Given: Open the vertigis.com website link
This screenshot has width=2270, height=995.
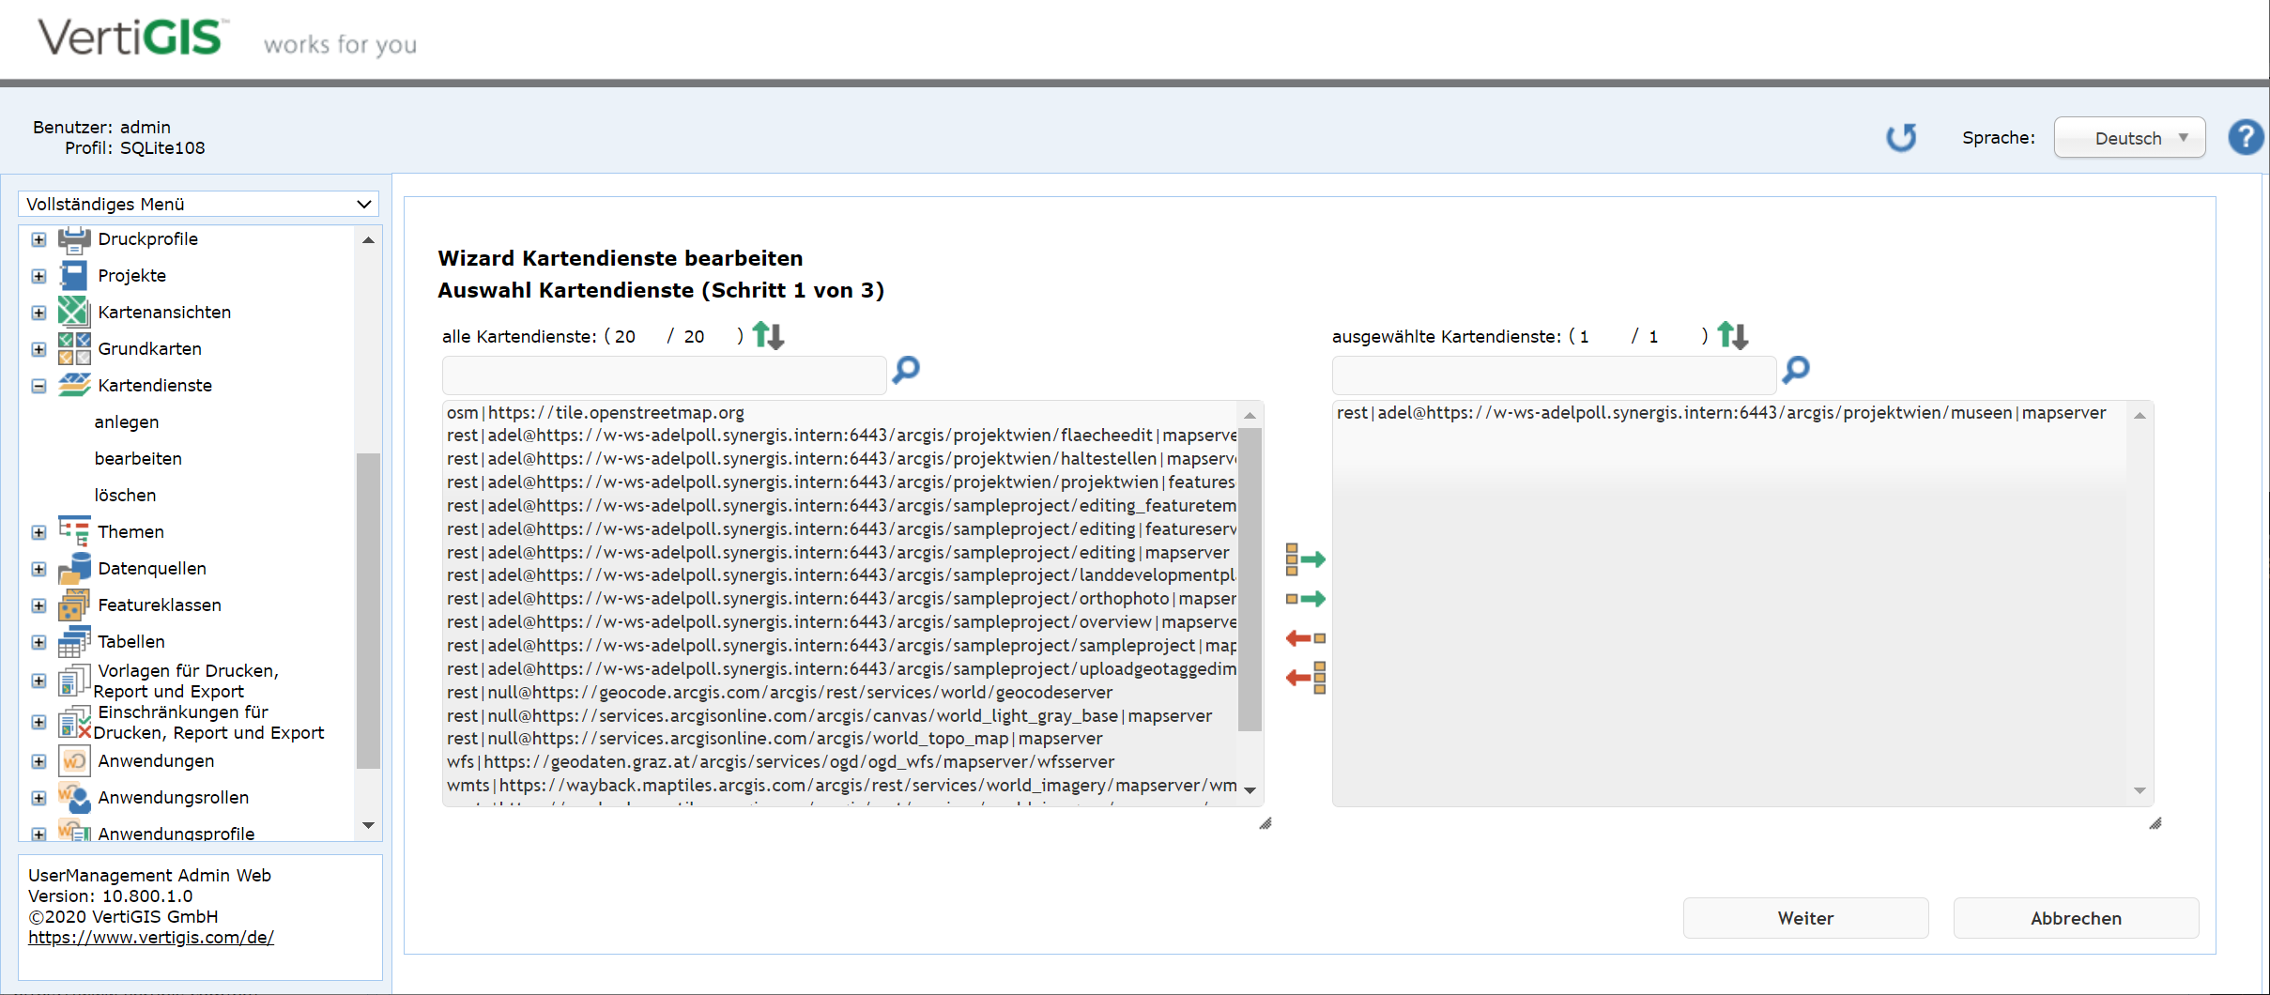Looking at the screenshot, I should (x=151, y=937).
